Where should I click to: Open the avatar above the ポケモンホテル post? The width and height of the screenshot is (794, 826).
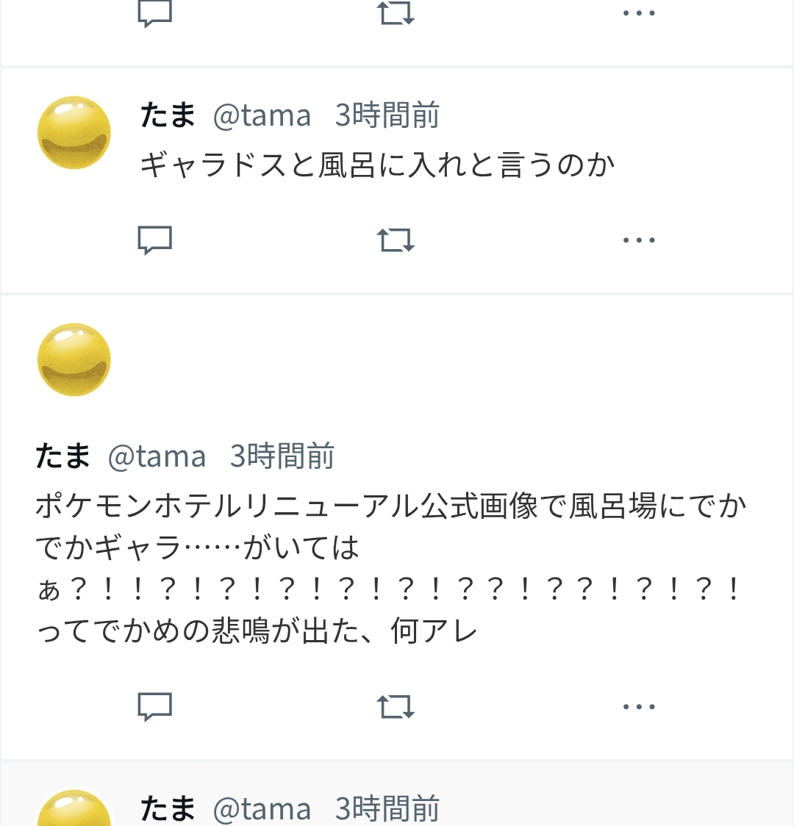tap(74, 359)
